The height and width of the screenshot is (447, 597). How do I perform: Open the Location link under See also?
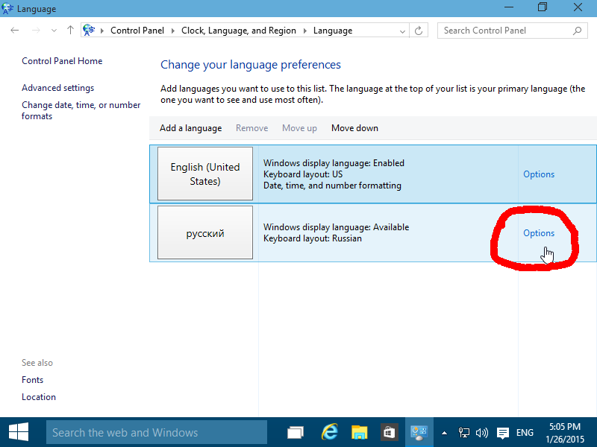point(39,397)
